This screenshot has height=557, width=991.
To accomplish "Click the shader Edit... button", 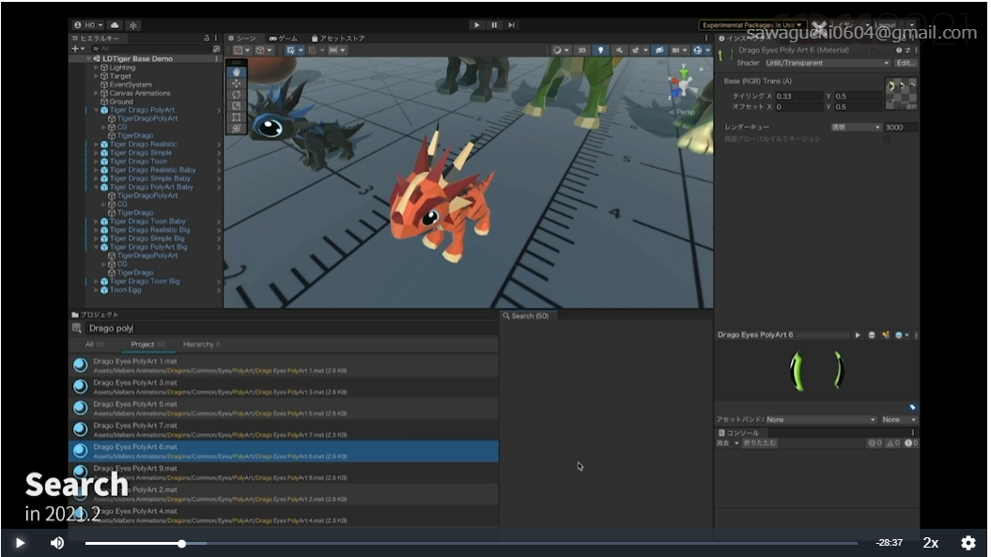I will [905, 63].
